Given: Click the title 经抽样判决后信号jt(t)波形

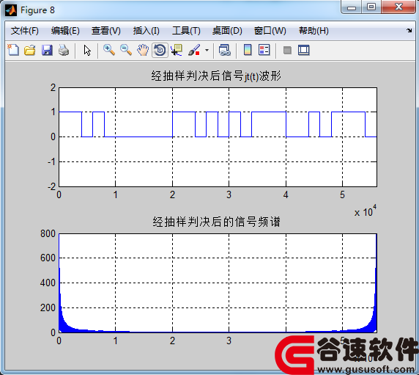Looking at the screenshot, I should coord(216,76).
